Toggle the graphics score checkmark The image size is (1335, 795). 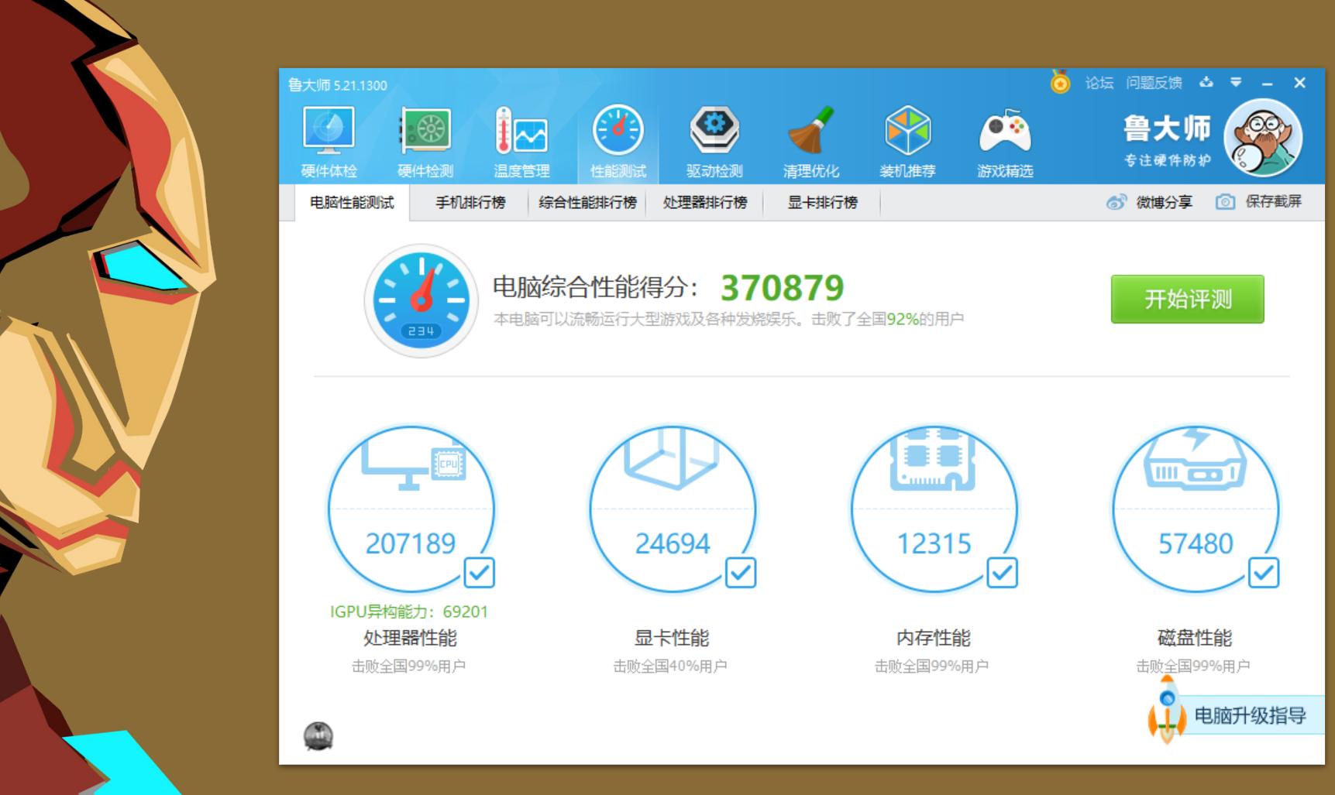741,573
